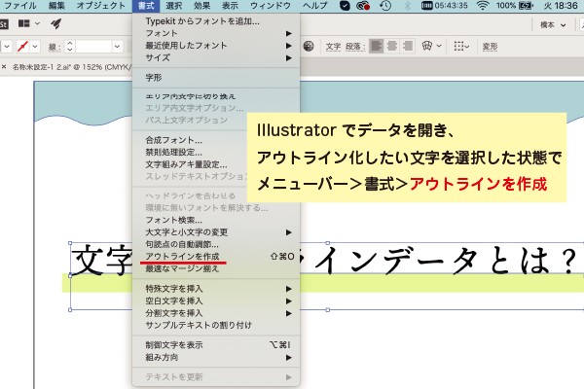The height and width of the screenshot is (389, 584).
Task: Click the Time Machine menu bar icon
Action: (385, 6)
